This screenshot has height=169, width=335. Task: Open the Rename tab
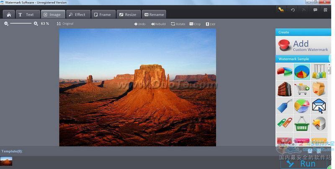154,15
